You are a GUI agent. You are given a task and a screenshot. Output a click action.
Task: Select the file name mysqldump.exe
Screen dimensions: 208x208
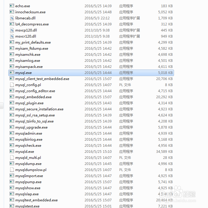pyautogui.click(x=28, y=164)
